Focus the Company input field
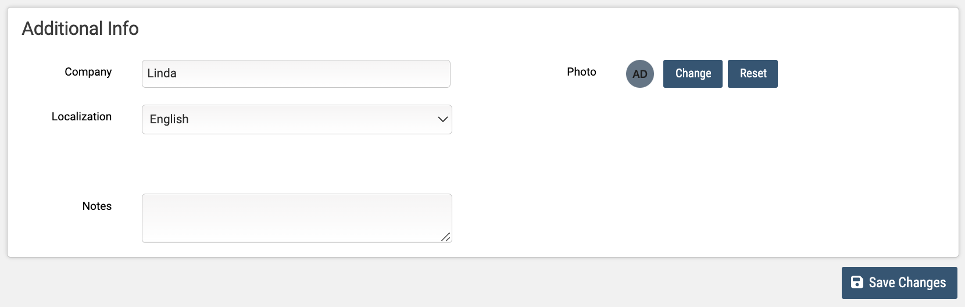The height and width of the screenshot is (307, 965). pyautogui.click(x=296, y=74)
